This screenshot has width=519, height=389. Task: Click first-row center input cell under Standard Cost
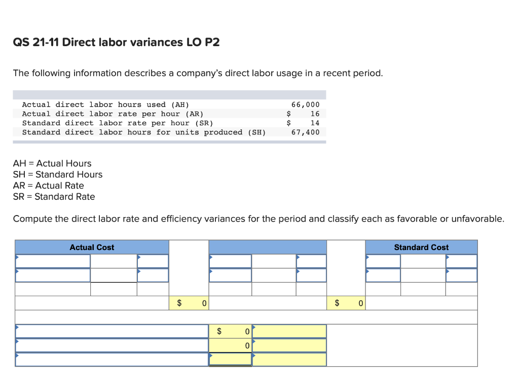coord(423,261)
